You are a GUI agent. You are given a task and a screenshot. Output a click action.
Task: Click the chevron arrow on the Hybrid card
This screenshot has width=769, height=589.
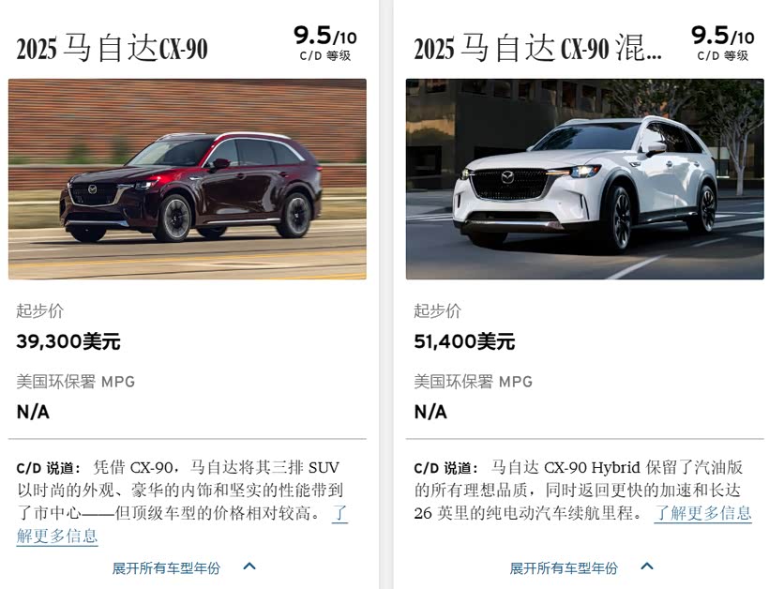[647, 566]
